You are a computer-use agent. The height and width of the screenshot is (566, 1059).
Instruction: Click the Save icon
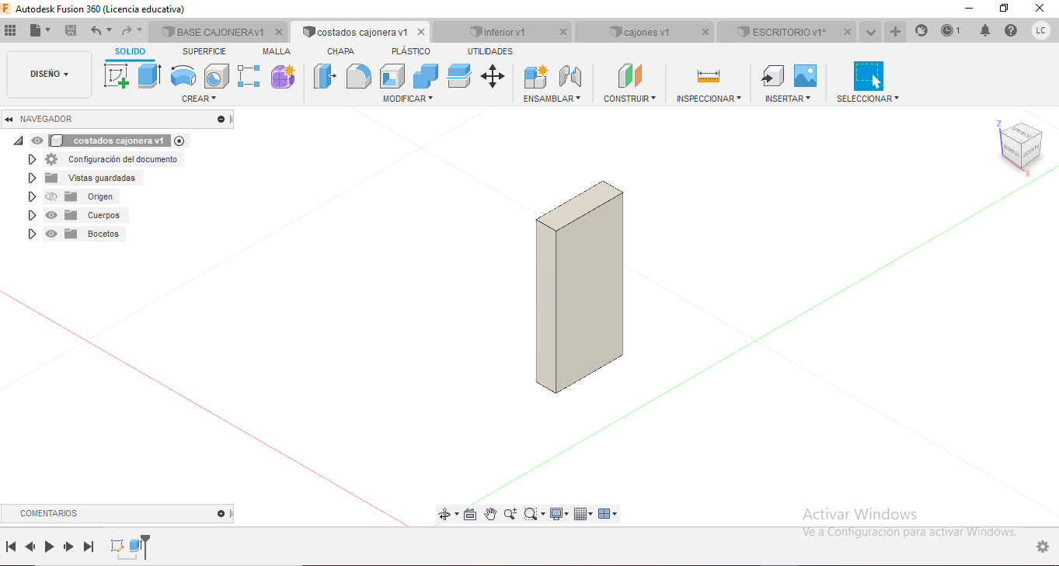71,31
